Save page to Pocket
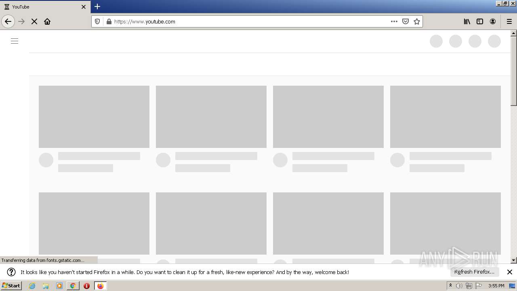 pos(406,21)
